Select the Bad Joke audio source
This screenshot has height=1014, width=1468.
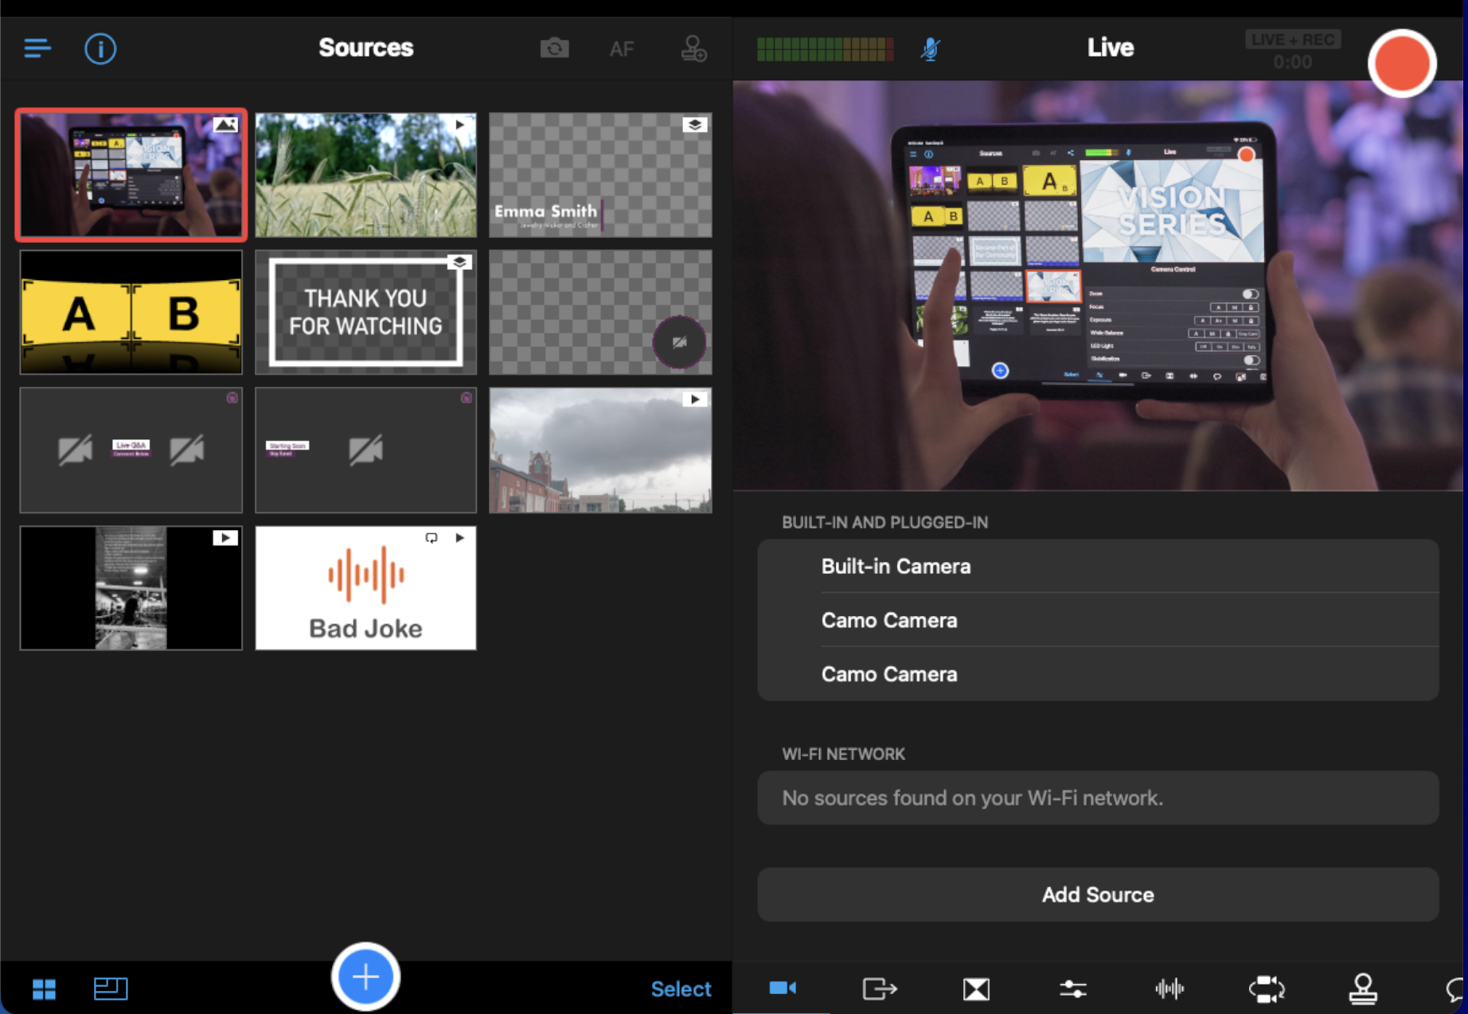[x=365, y=587]
